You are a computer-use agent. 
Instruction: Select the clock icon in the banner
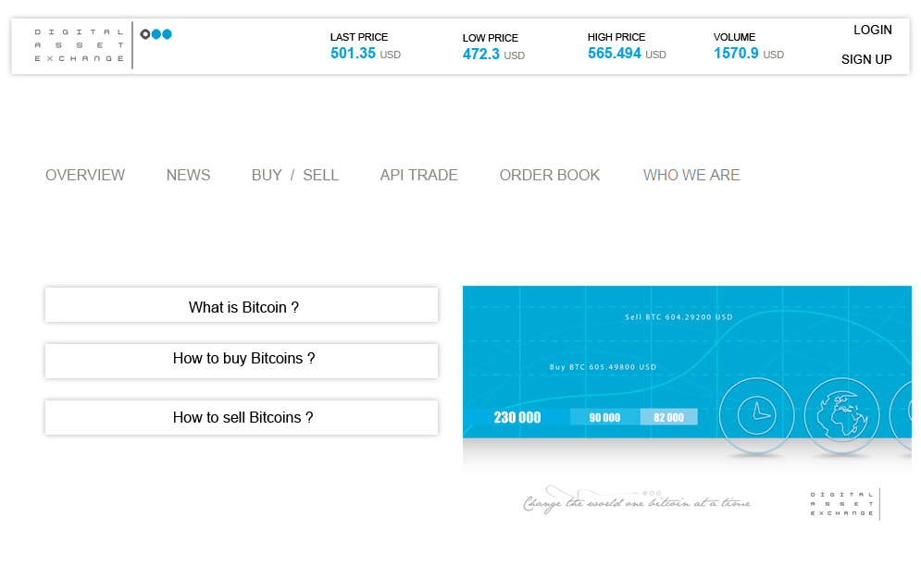pyautogui.click(x=756, y=415)
